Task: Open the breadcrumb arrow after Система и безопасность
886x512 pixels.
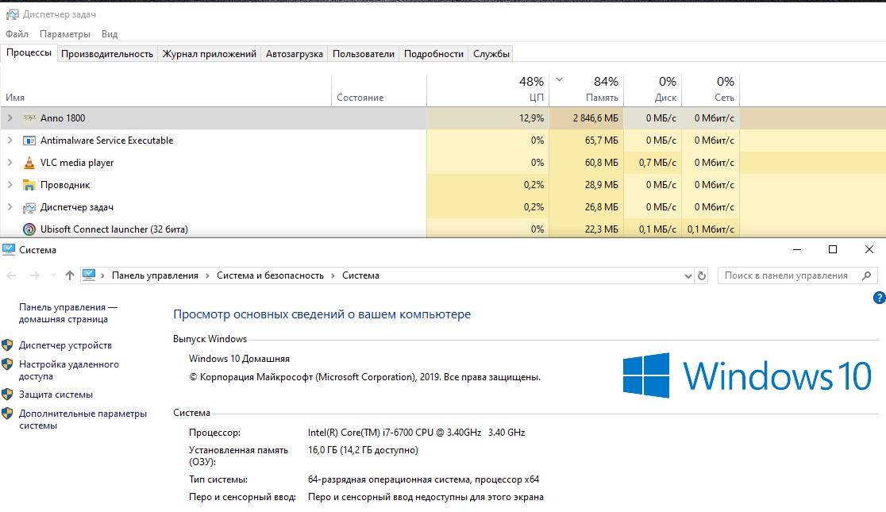Action: click(x=333, y=275)
